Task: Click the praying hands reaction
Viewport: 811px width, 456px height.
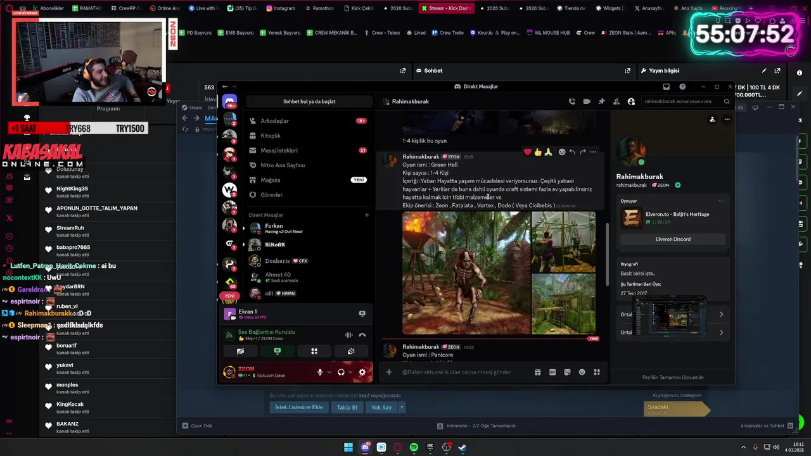Action: pos(549,152)
